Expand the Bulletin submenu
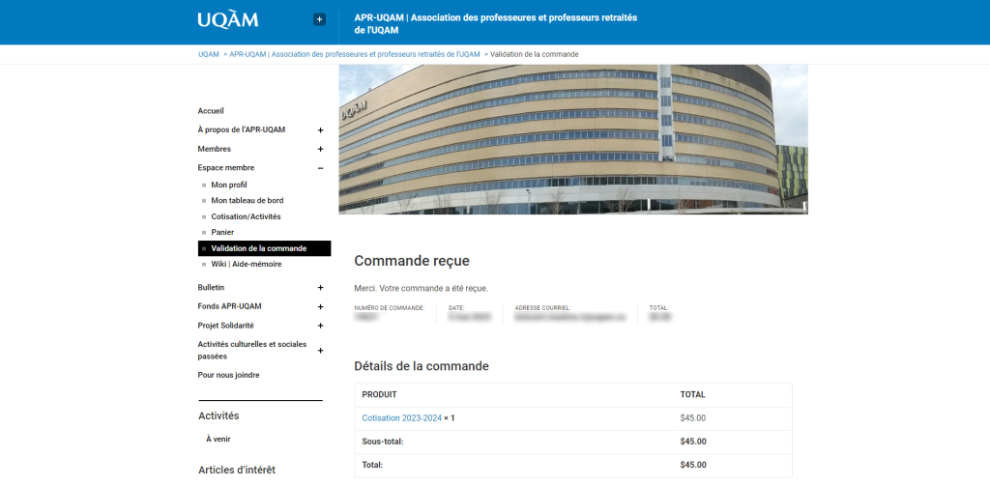This screenshot has width=990, height=486. (x=320, y=288)
